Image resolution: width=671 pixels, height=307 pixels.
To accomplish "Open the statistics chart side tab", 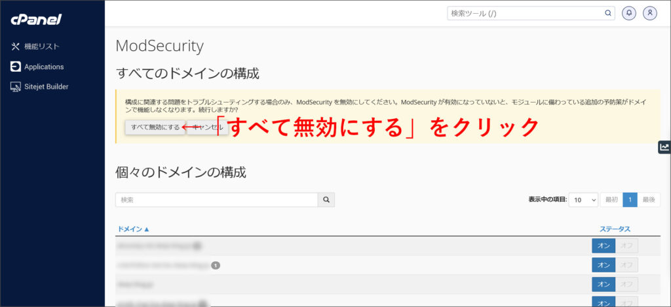I will [664, 147].
